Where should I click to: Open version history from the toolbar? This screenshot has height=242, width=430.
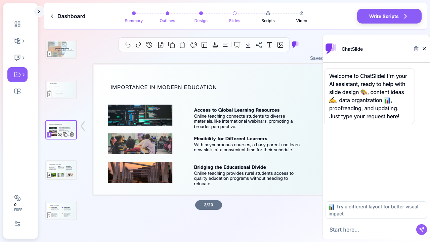[149, 45]
